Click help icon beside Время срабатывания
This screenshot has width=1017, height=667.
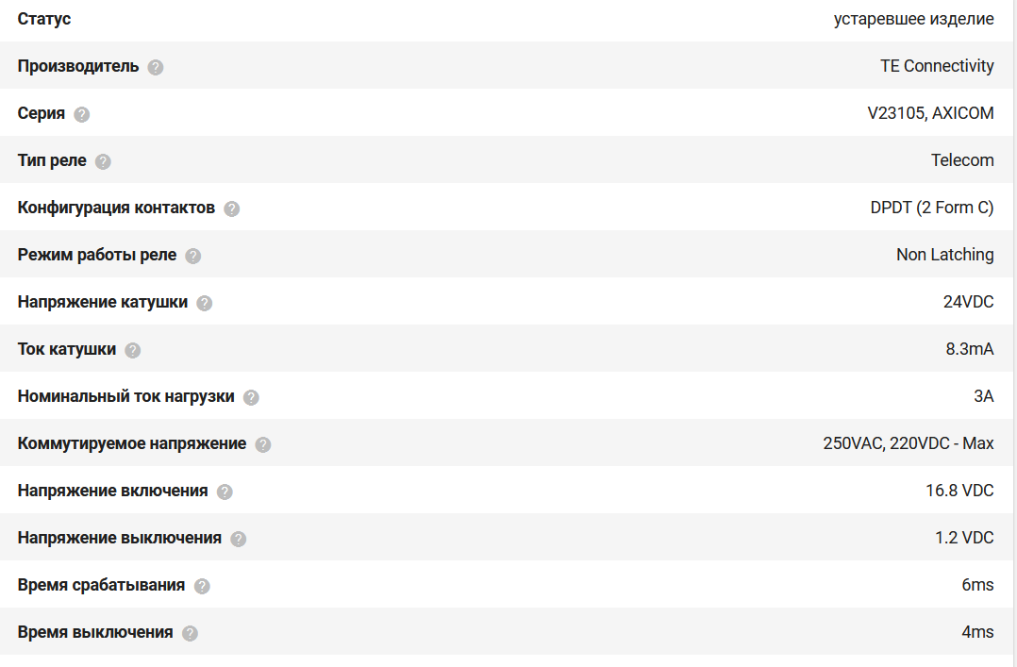pyautogui.click(x=202, y=586)
